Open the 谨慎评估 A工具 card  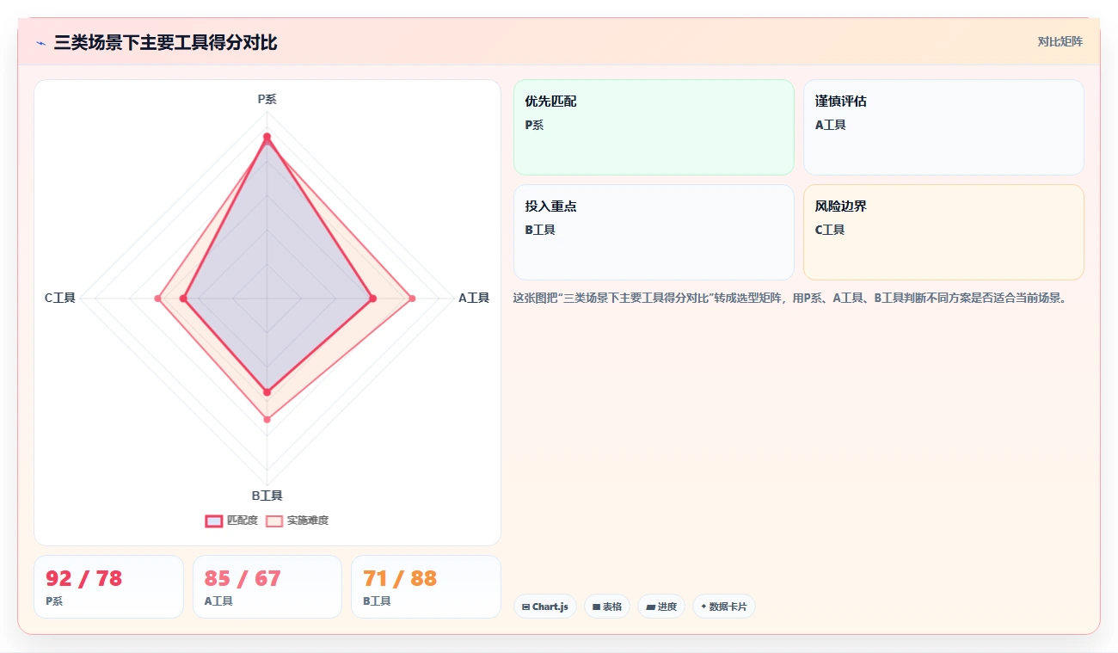coord(943,127)
